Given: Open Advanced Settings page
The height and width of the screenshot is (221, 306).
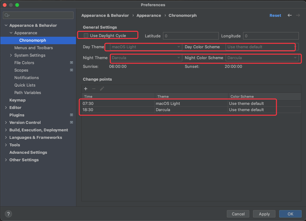Looking at the screenshot, I should (28, 153).
